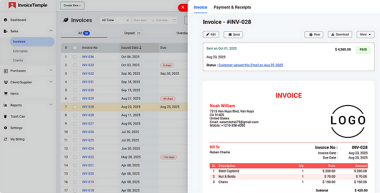Image resolution: width=380 pixels, height=193 pixels.
Task: Select the Sales icon in the sidebar
Action: [x=5, y=31]
